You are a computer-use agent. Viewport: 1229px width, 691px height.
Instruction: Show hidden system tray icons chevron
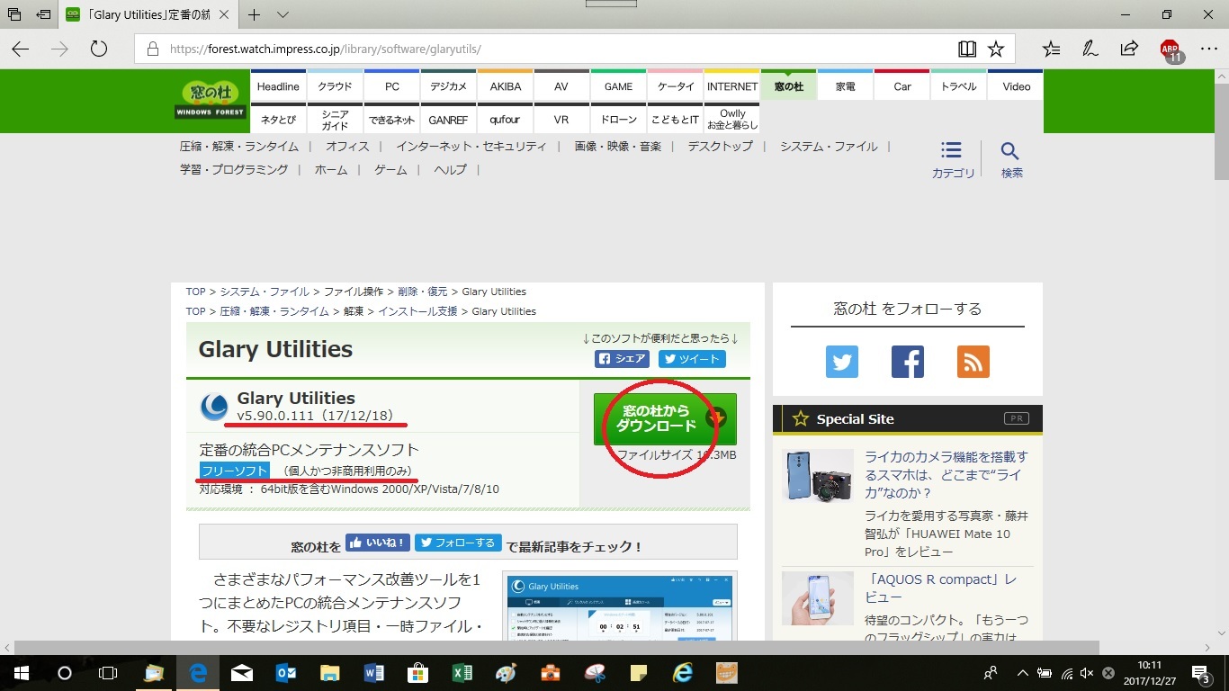pos(1023,673)
